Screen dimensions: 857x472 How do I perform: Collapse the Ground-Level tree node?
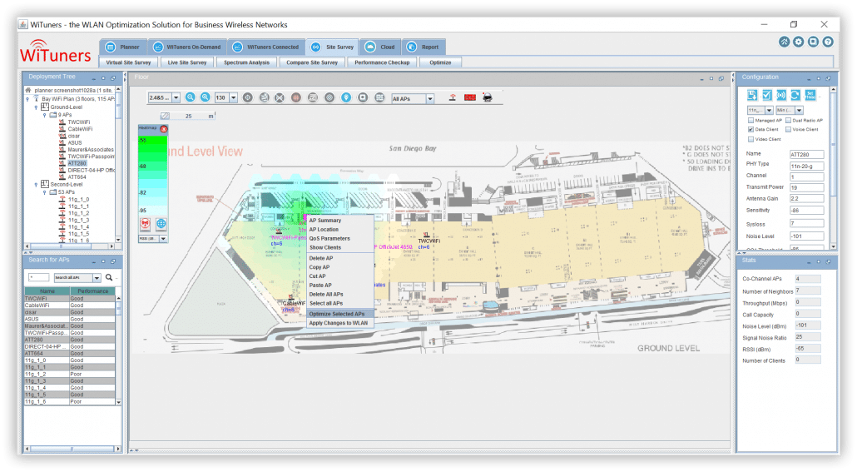[37, 107]
